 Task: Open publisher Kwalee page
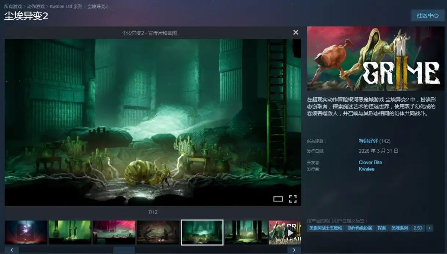(367, 169)
